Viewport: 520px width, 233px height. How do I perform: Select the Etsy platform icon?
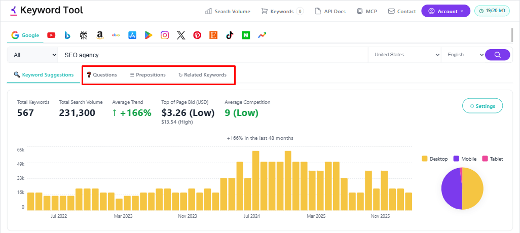tap(213, 35)
